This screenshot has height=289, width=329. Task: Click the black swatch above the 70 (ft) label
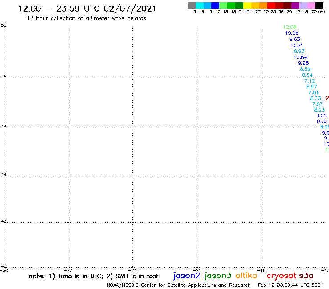pos(319,5)
